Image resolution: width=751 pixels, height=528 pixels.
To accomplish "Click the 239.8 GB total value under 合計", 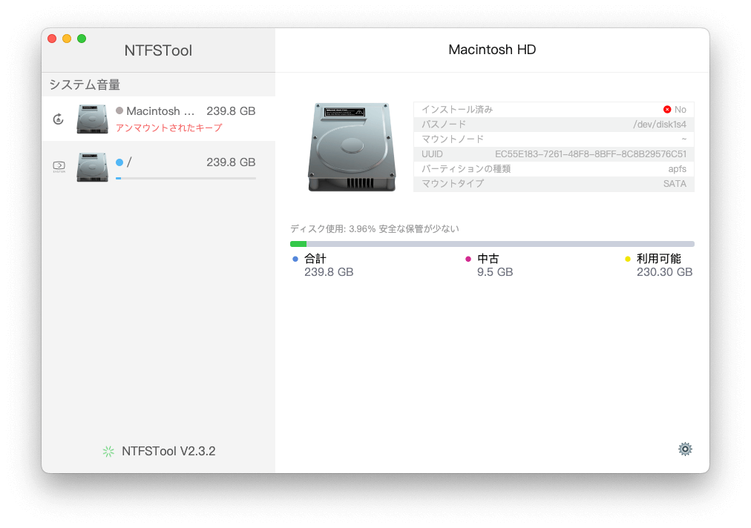I will pyautogui.click(x=329, y=272).
